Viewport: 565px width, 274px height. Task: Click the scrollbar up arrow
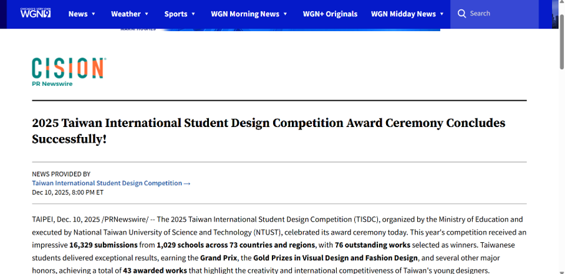pos(560,4)
